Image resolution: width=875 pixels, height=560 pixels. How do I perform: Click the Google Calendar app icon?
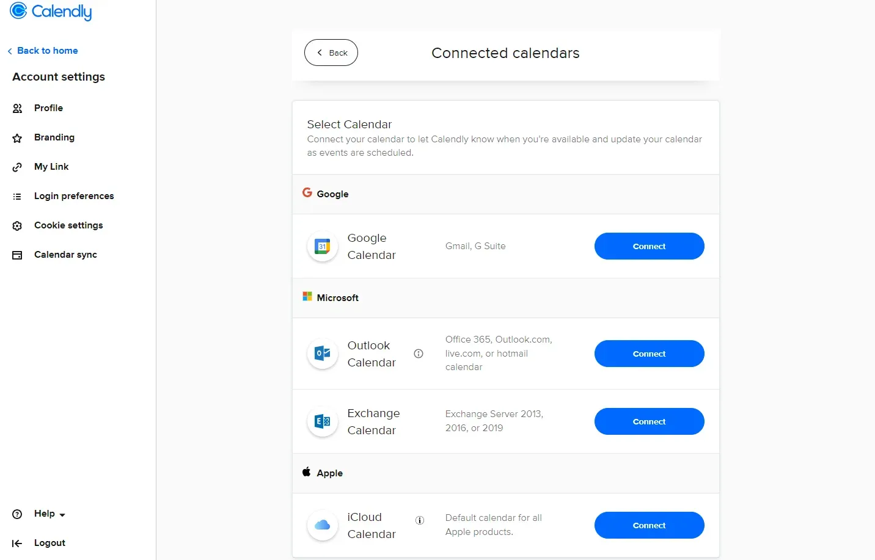(322, 246)
